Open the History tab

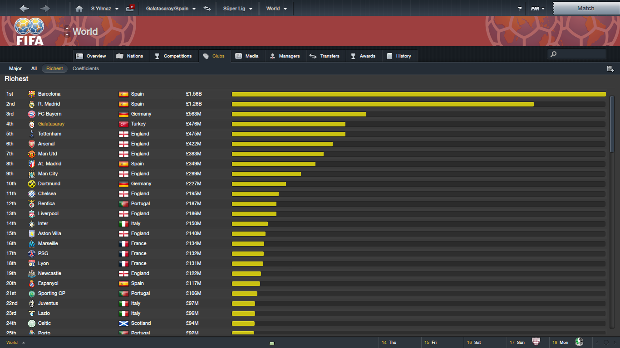(399, 56)
